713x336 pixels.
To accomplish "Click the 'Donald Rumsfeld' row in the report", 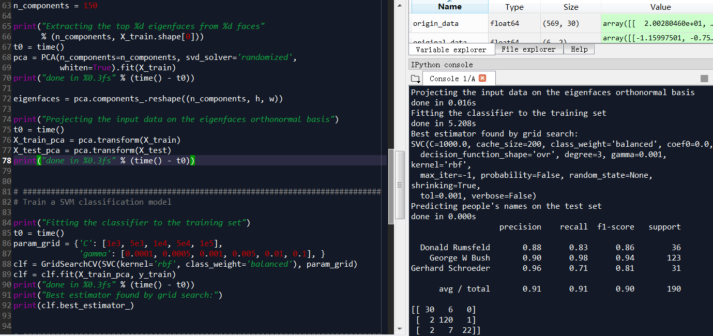I will click(551, 248).
